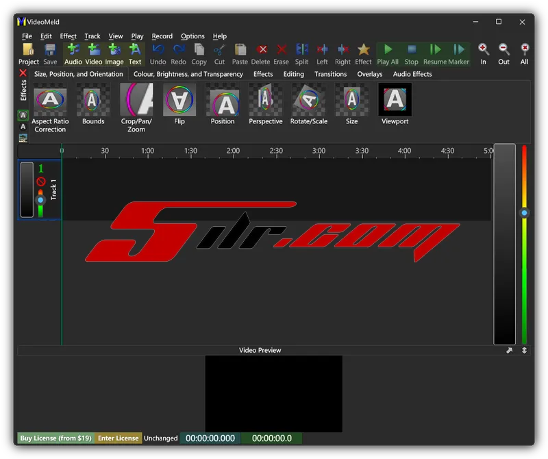Close the Effects panel with red X

coord(23,73)
